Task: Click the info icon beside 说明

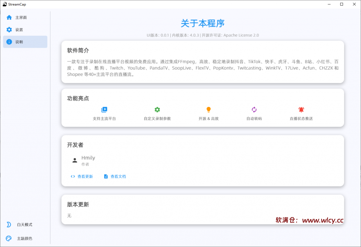Action: [x=9, y=42]
